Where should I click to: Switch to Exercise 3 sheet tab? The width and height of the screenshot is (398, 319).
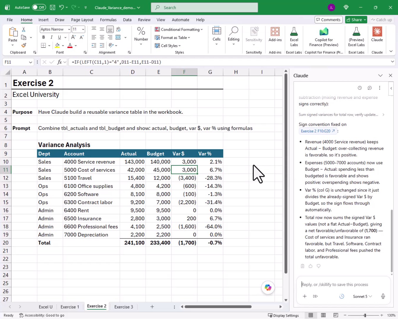coord(124,307)
